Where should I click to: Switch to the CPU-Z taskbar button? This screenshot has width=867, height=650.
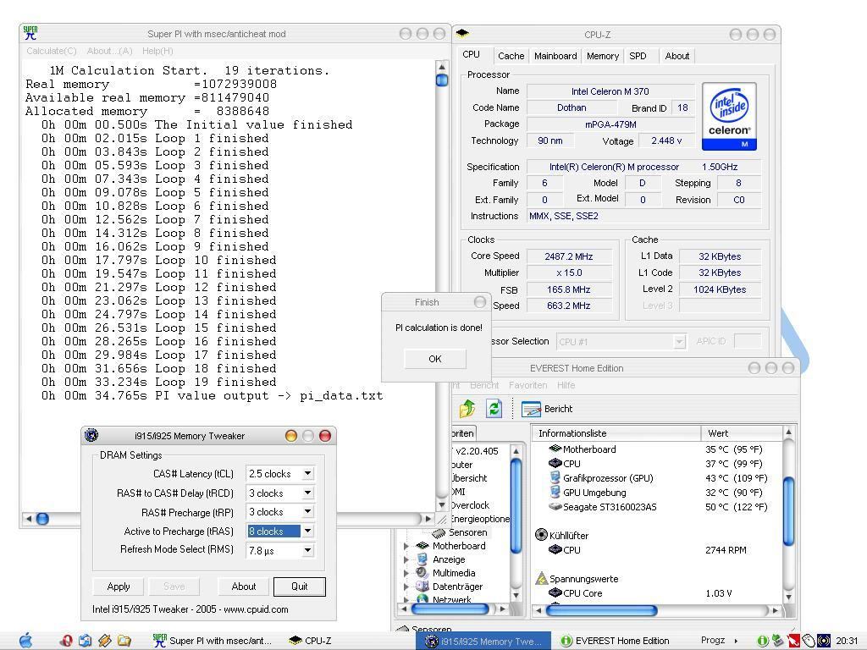311,641
